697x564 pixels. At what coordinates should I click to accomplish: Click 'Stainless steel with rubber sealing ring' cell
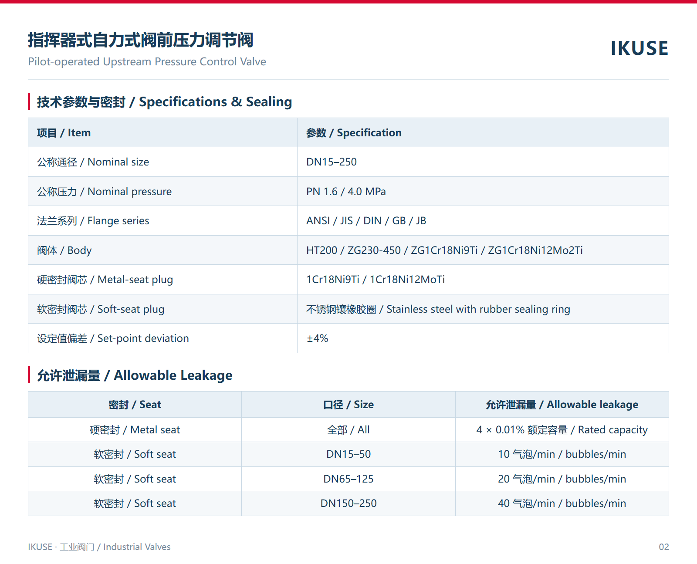tap(483, 309)
